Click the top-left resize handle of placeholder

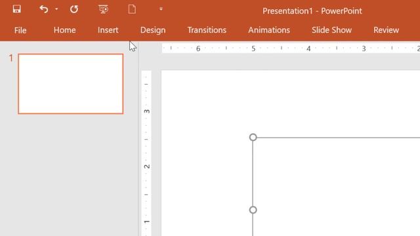coord(253,137)
